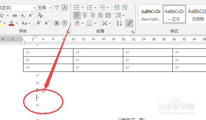Apply the 正文 style
This screenshot has height=120, width=206.
[x=174, y=14]
